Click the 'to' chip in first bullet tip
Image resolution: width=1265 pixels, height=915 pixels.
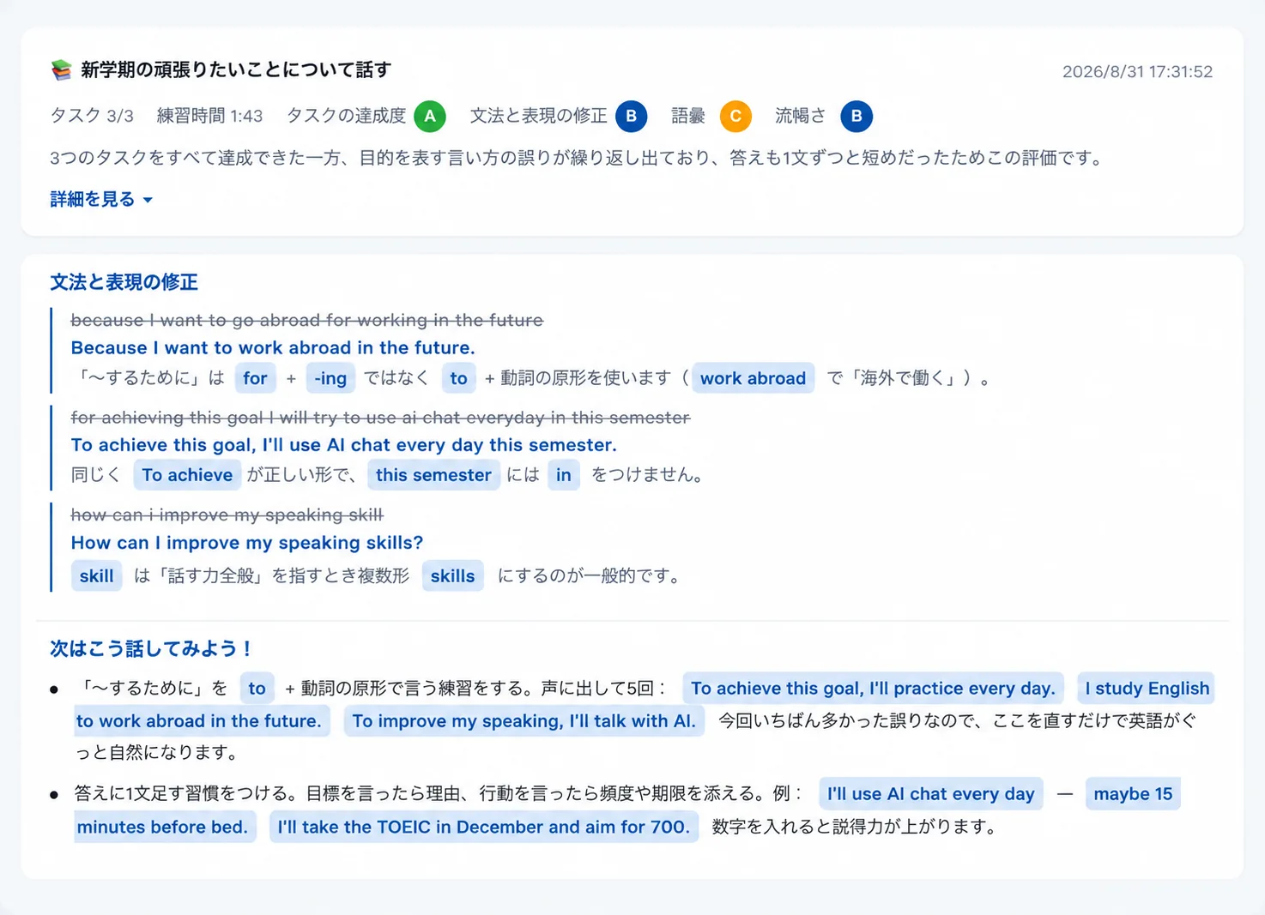[x=257, y=688]
